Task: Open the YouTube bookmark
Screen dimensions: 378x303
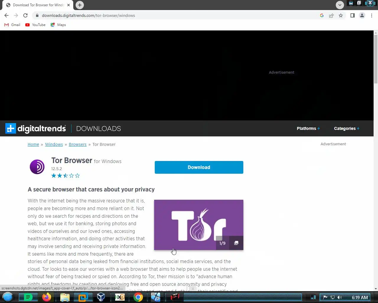Action: click(x=35, y=25)
